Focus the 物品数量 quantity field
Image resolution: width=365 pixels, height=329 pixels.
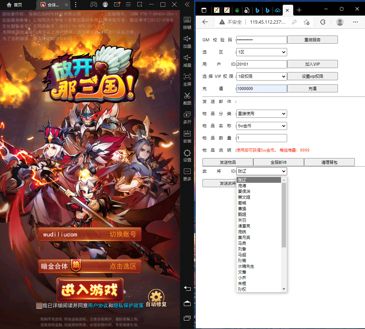pos(261,138)
